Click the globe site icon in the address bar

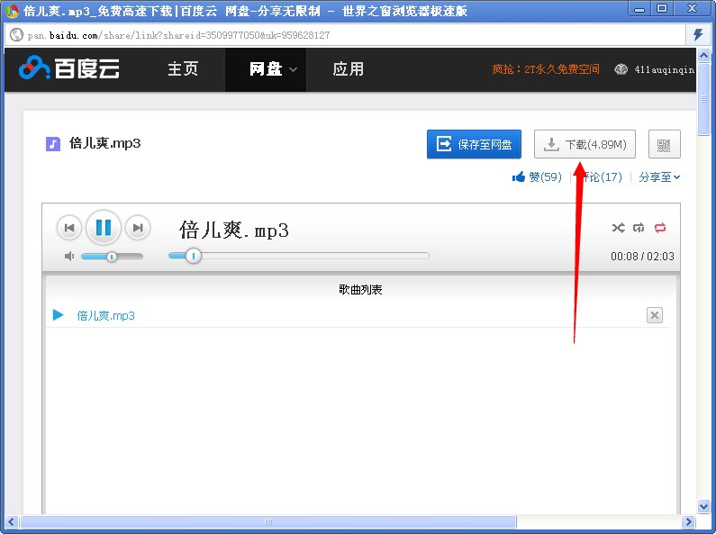pos(16,35)
